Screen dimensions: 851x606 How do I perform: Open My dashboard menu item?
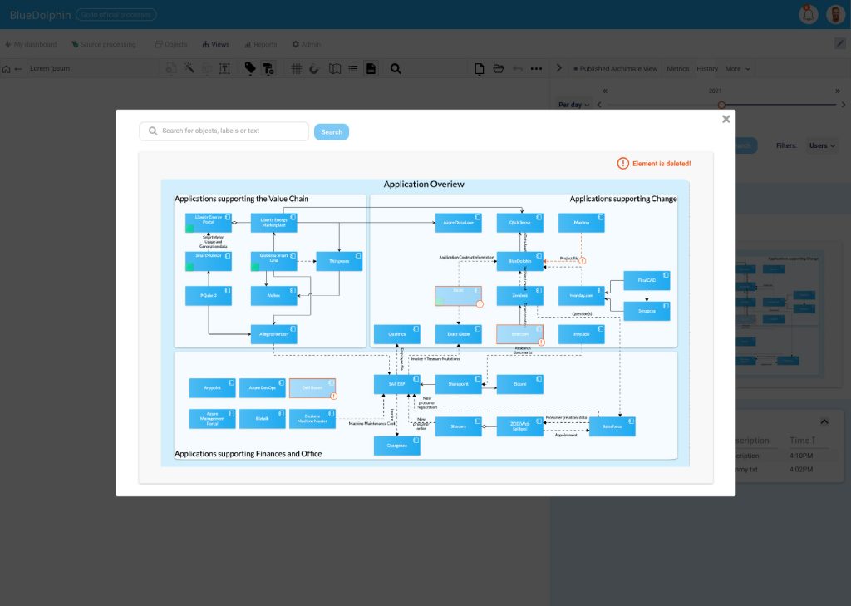pyautogui.click(x=31, y=45)
